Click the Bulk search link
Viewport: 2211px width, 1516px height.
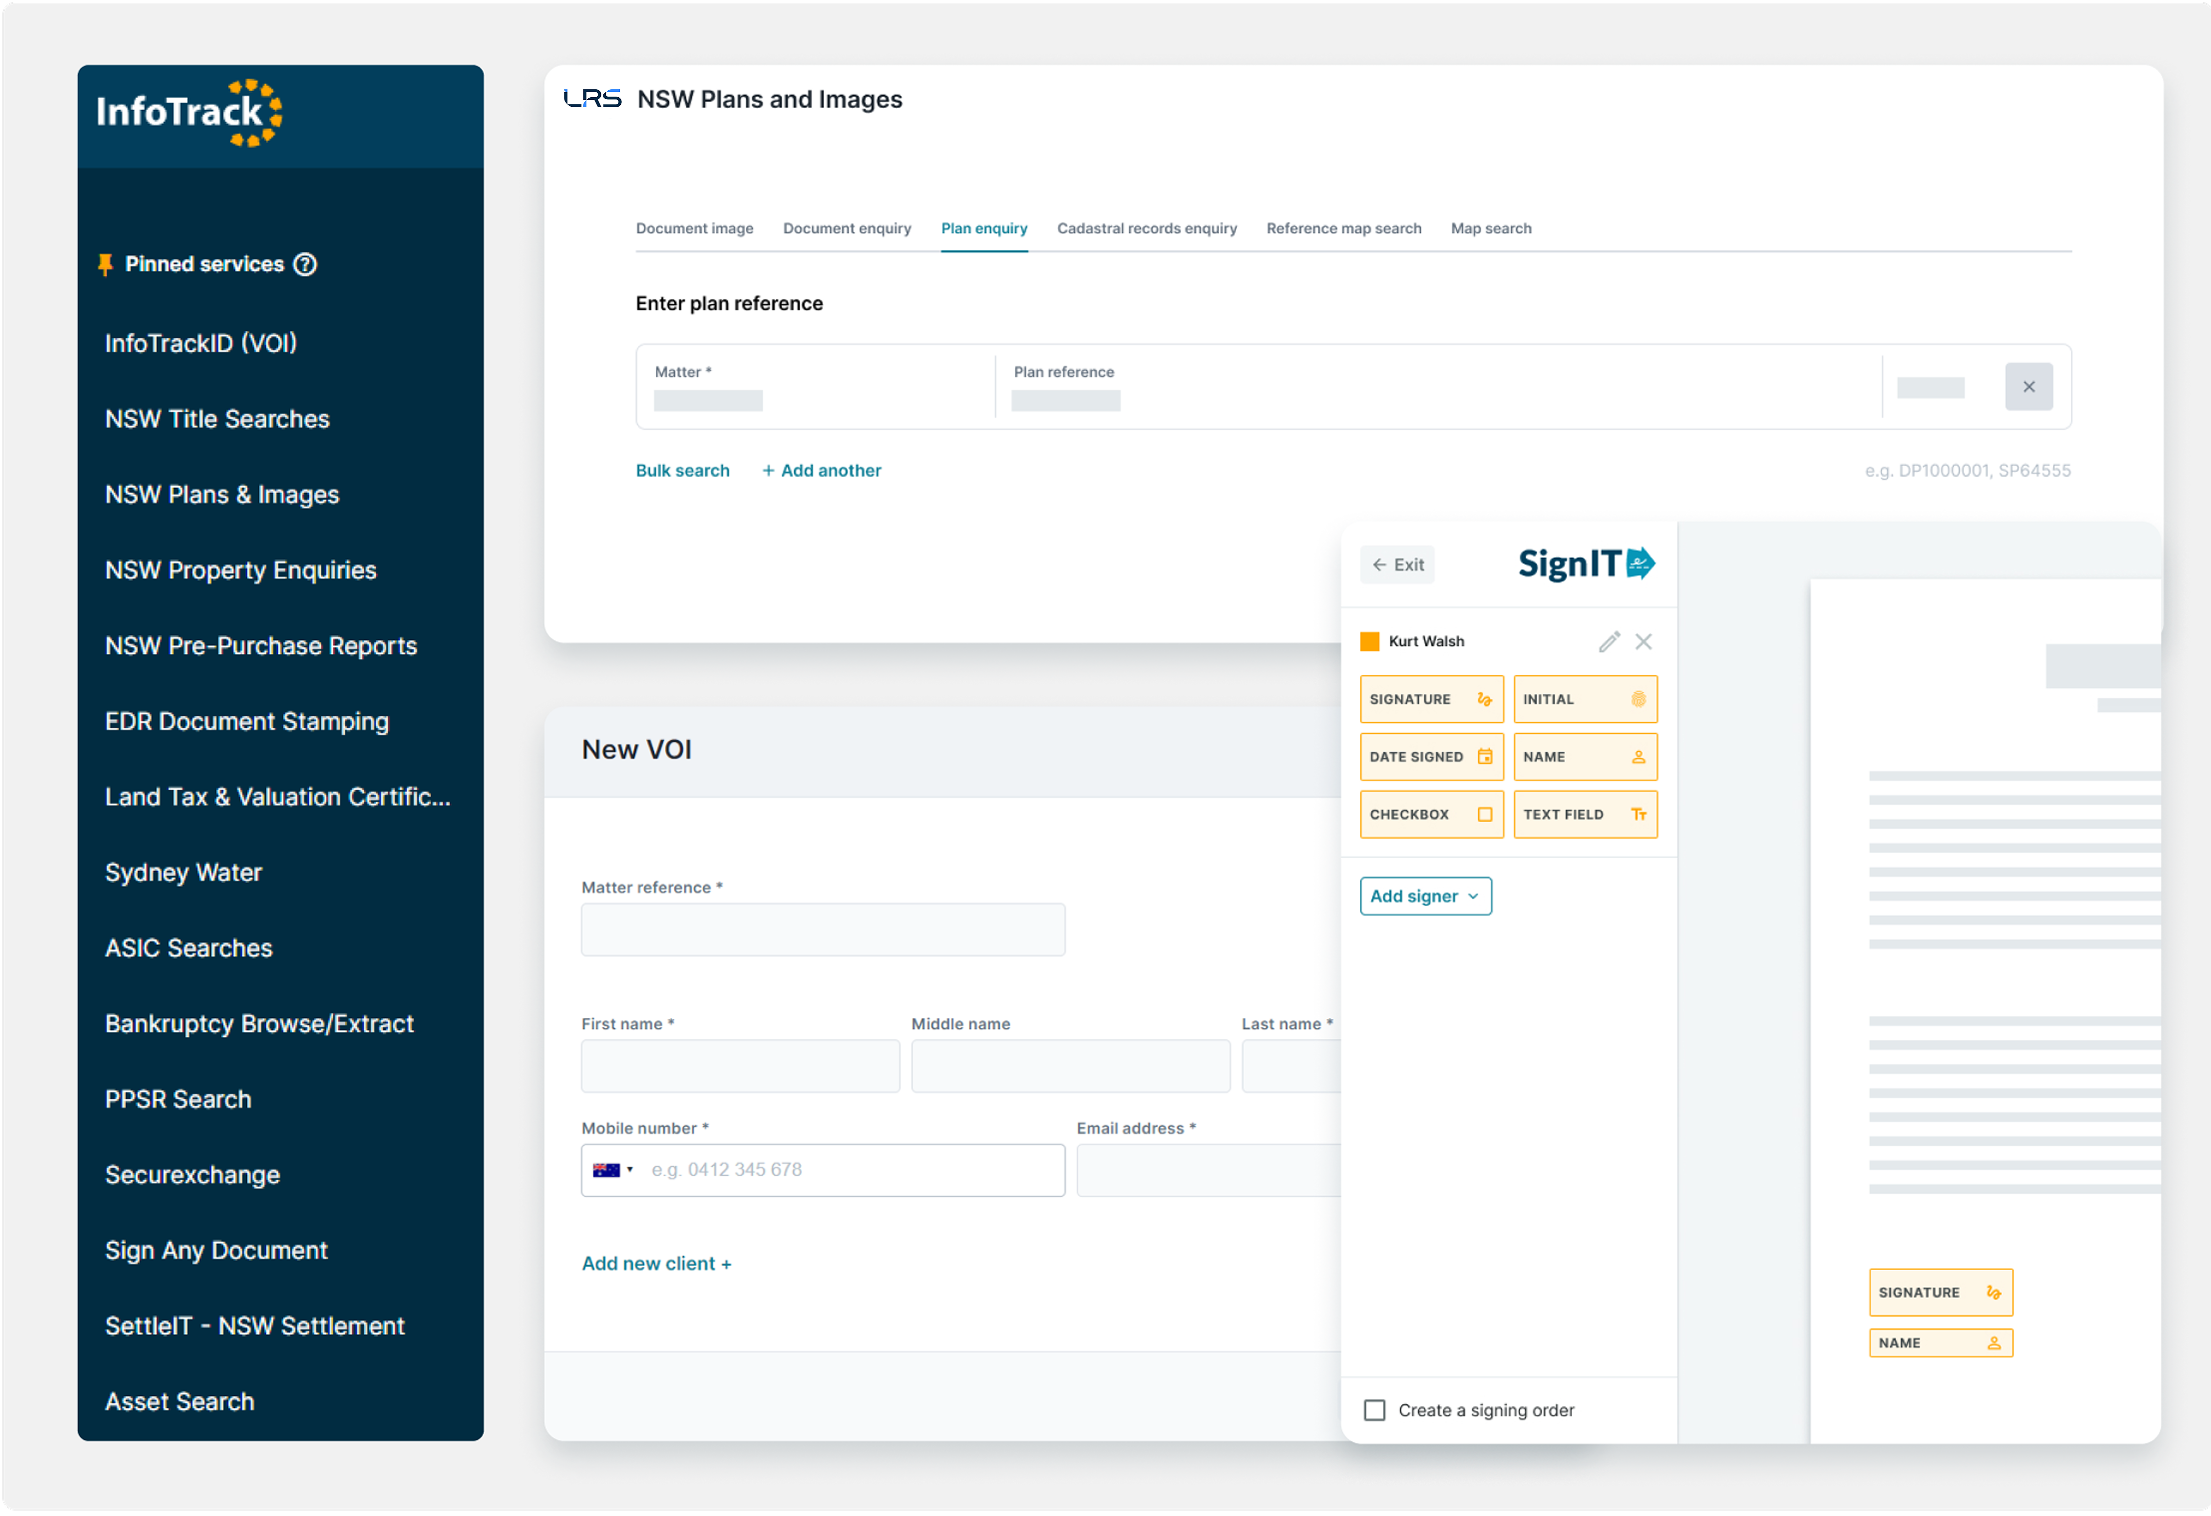pos(682,470)
